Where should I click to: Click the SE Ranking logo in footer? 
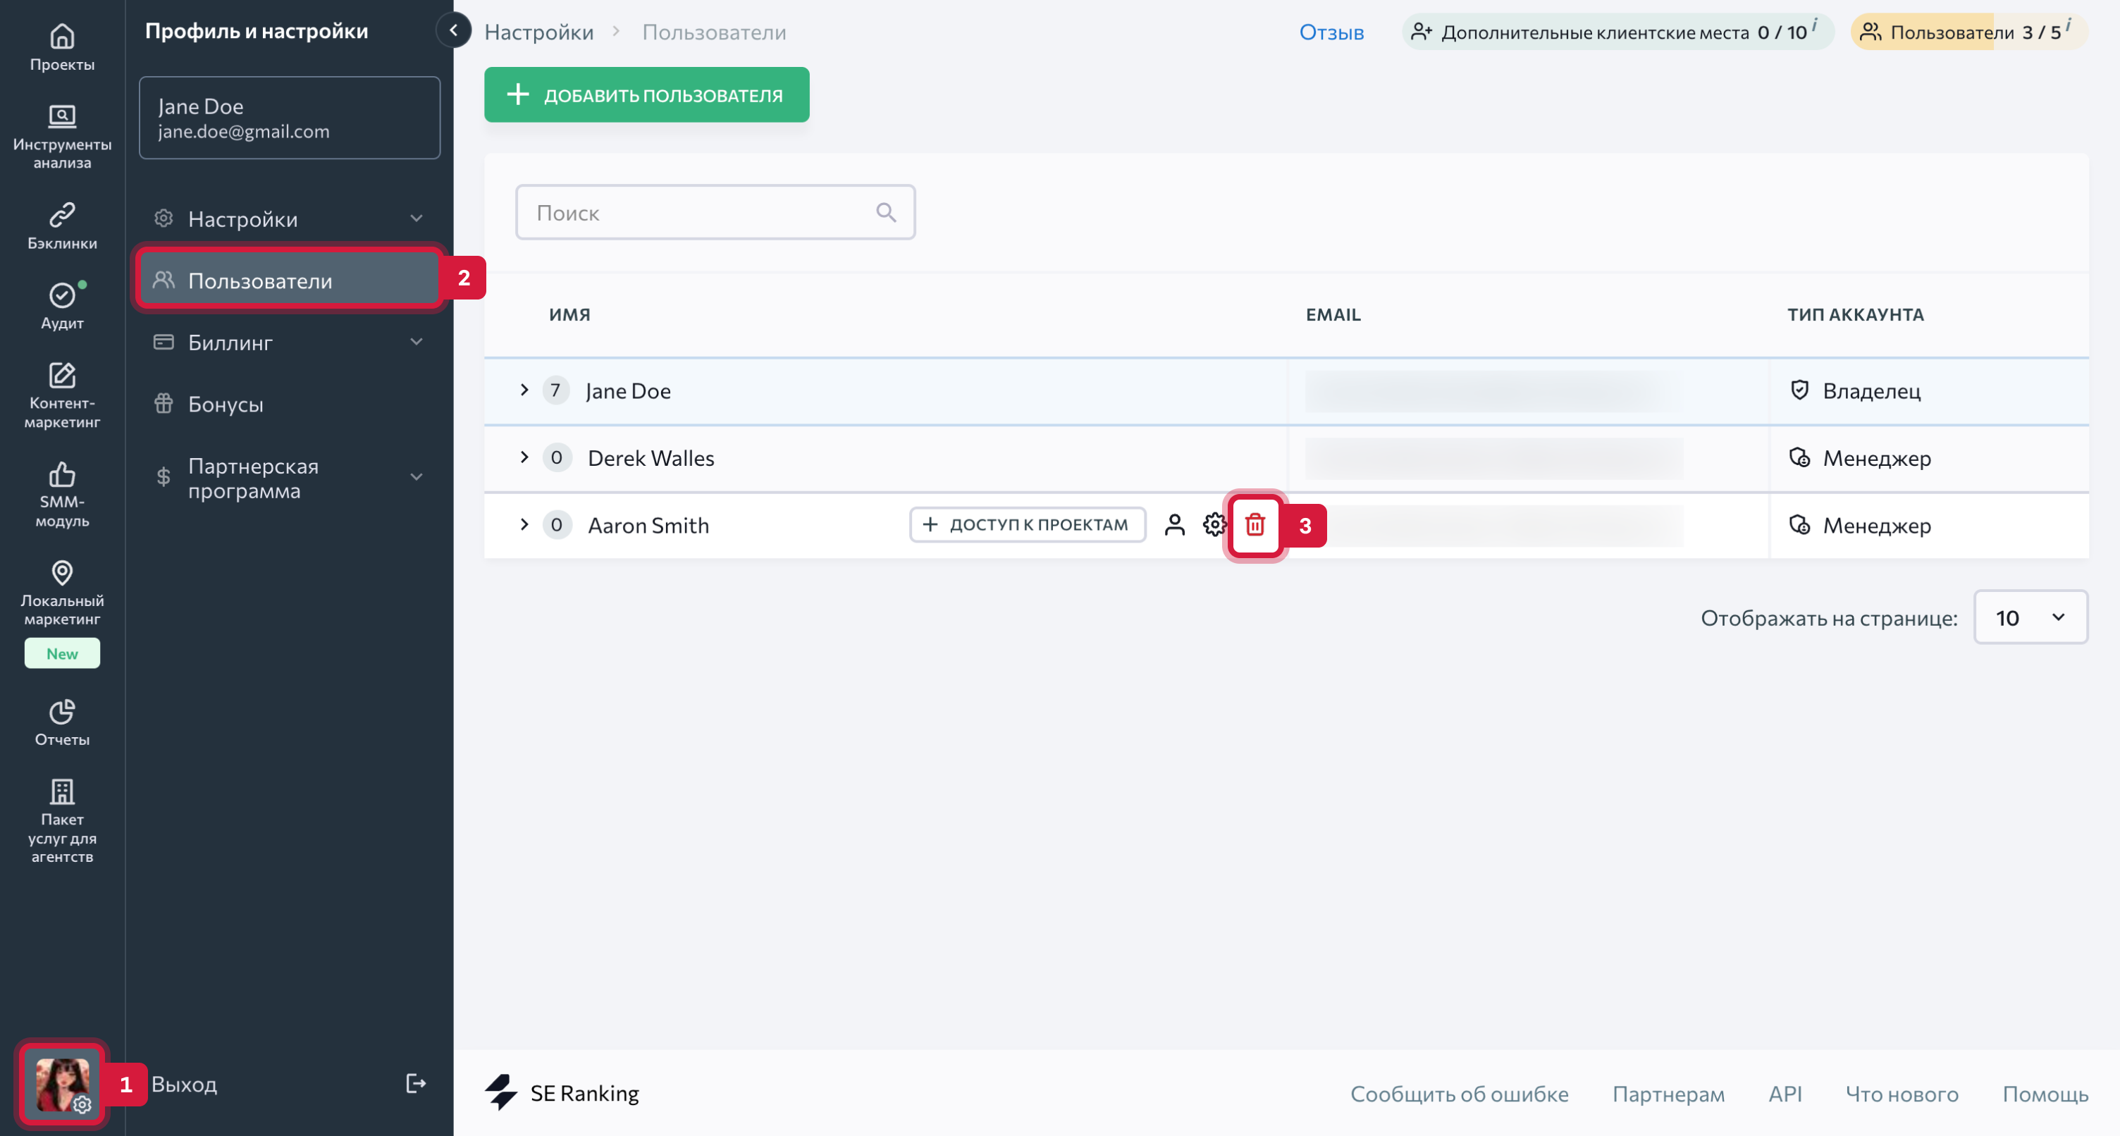pos(562,1092)
